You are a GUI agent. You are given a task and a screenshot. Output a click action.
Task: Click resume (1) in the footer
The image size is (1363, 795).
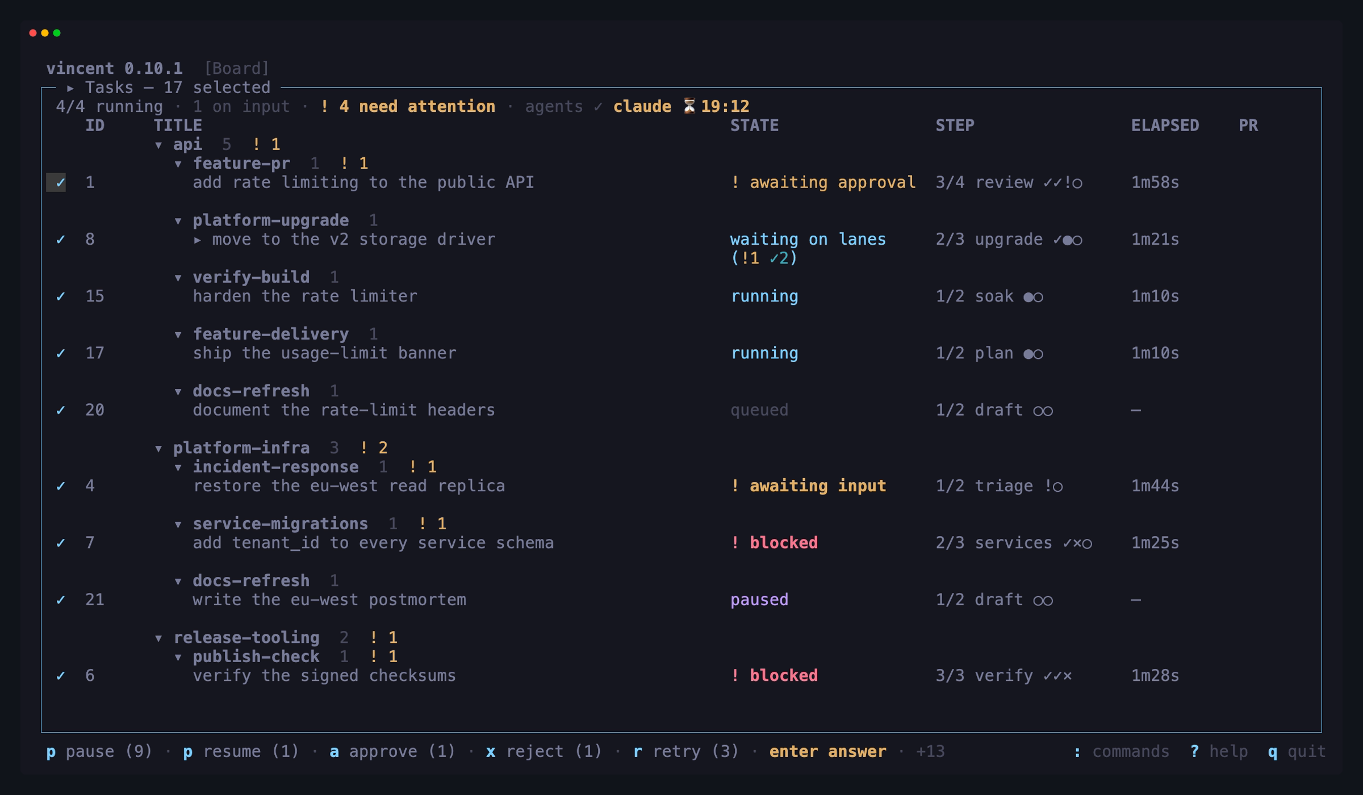241,751
